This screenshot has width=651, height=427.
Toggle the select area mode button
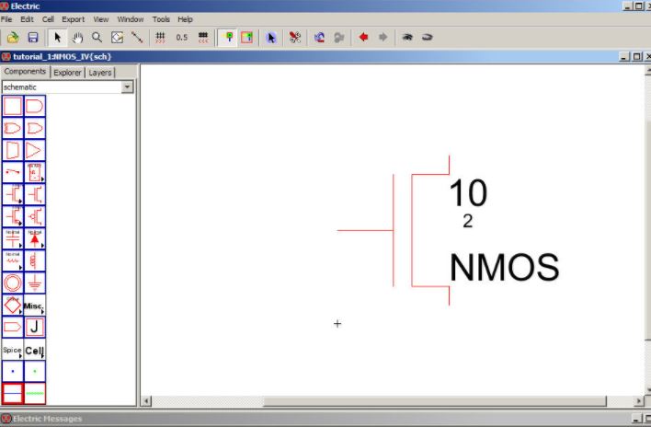point(246,38)
